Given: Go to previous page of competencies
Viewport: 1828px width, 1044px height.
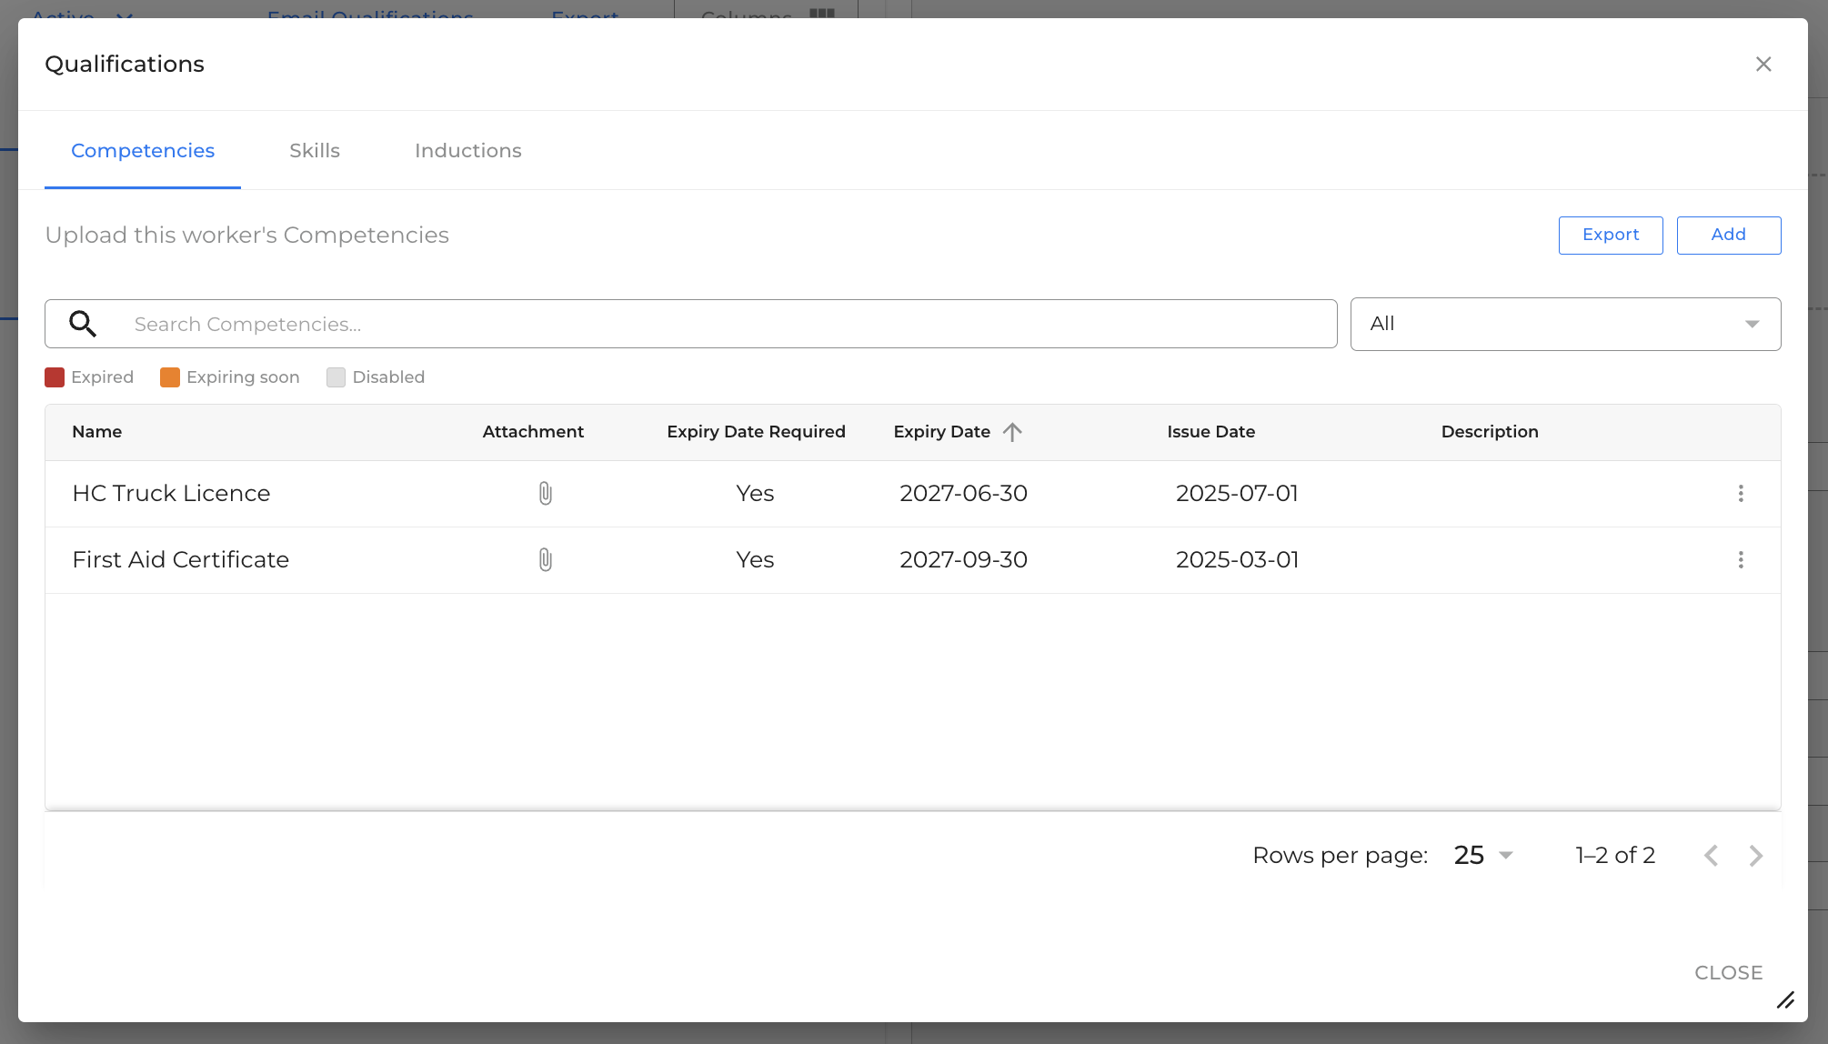Looking at the screenshot, I should 1711,855.
